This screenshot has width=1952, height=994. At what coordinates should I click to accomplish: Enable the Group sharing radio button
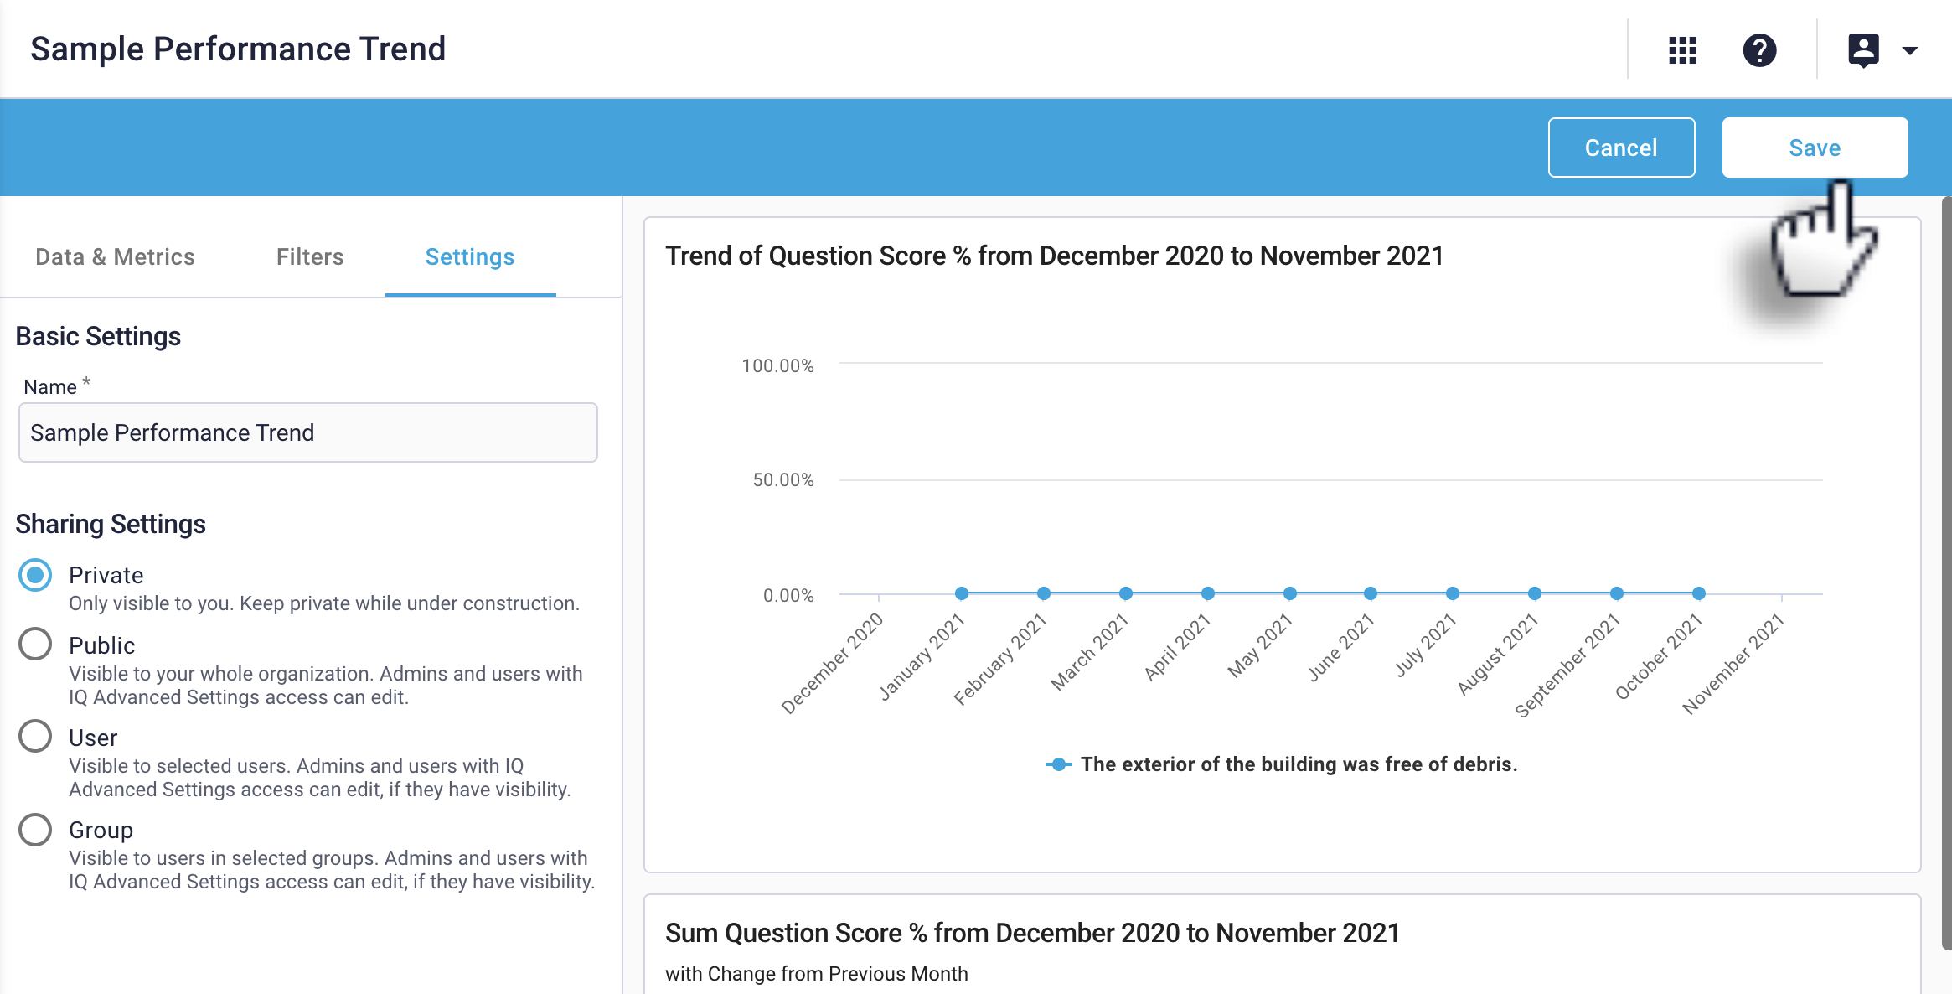35,829
